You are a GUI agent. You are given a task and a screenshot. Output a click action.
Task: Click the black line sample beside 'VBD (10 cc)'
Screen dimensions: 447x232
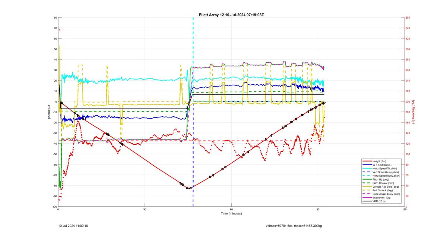[367, 201]
